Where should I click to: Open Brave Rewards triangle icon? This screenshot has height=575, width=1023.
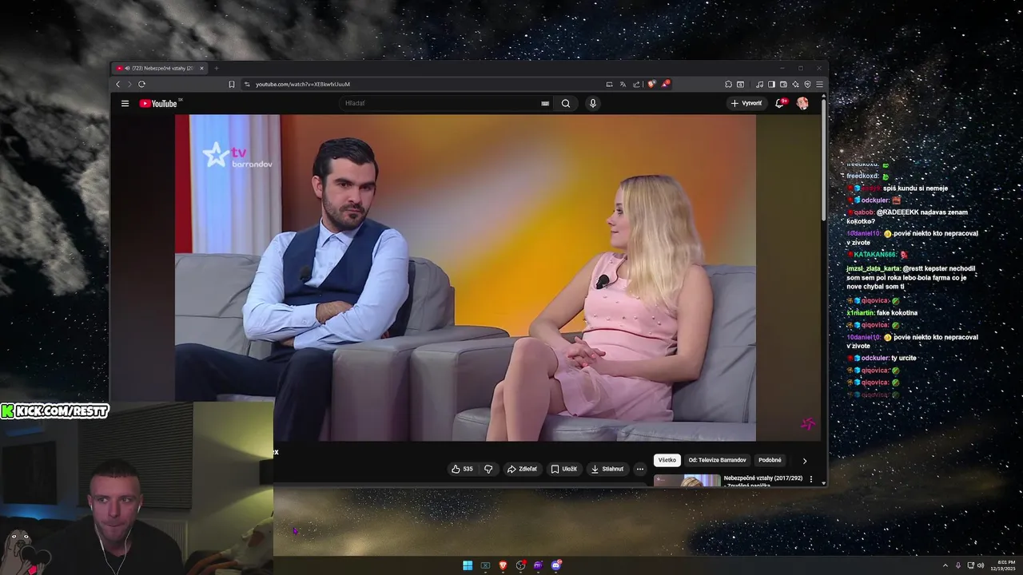pos(665,84)
